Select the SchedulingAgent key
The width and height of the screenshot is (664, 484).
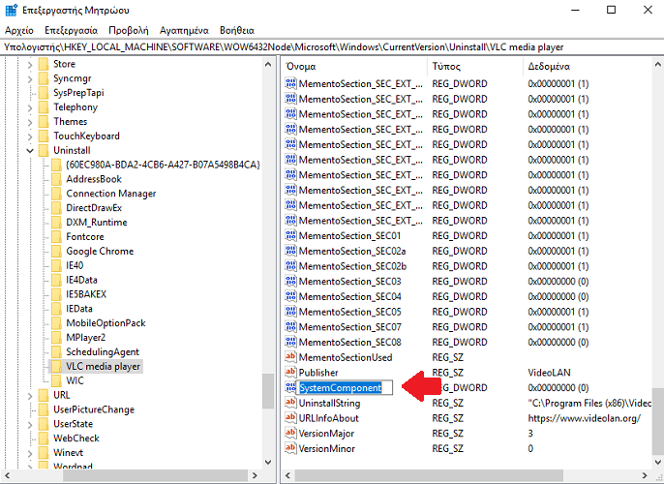tap(103, 352)
